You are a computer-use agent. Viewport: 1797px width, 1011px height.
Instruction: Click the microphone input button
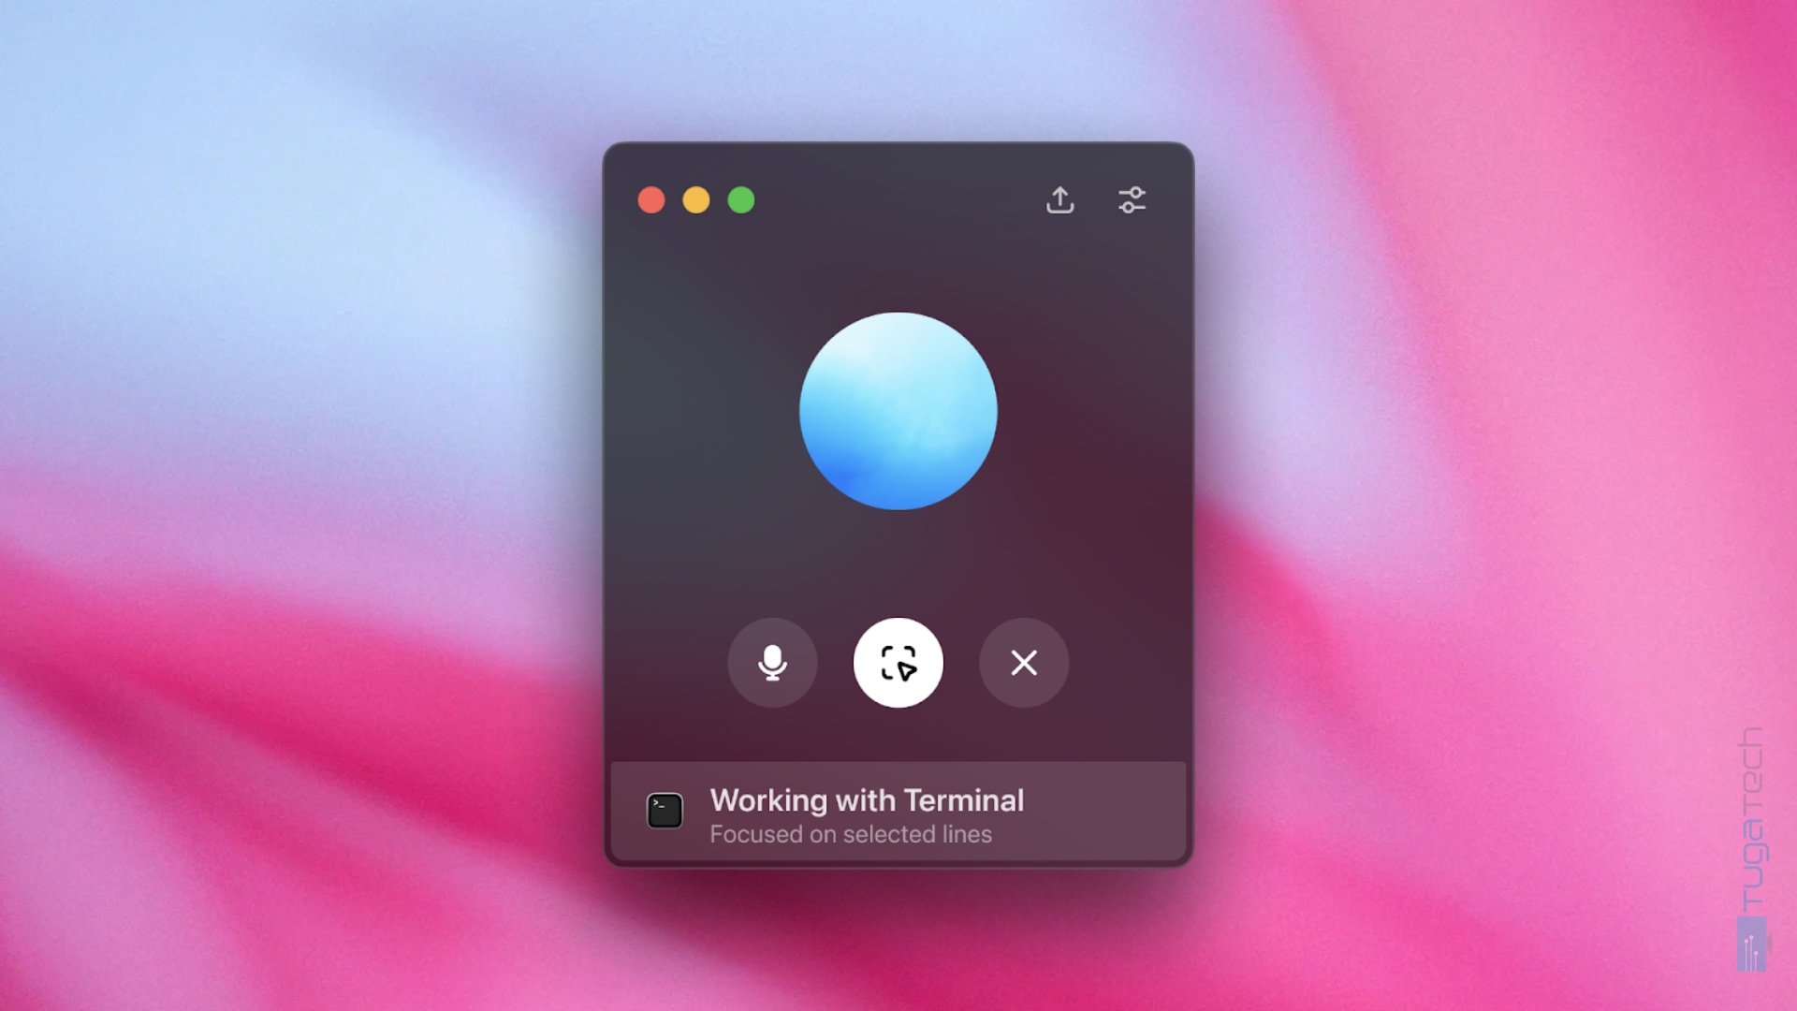pos(772,663)
